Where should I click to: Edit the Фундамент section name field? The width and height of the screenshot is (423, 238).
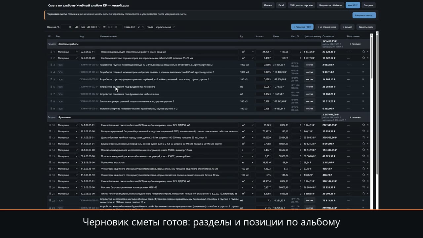tap(189, 117)
